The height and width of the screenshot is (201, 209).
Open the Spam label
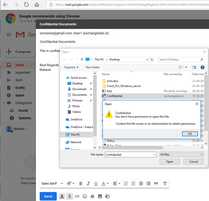click(19, 95)
